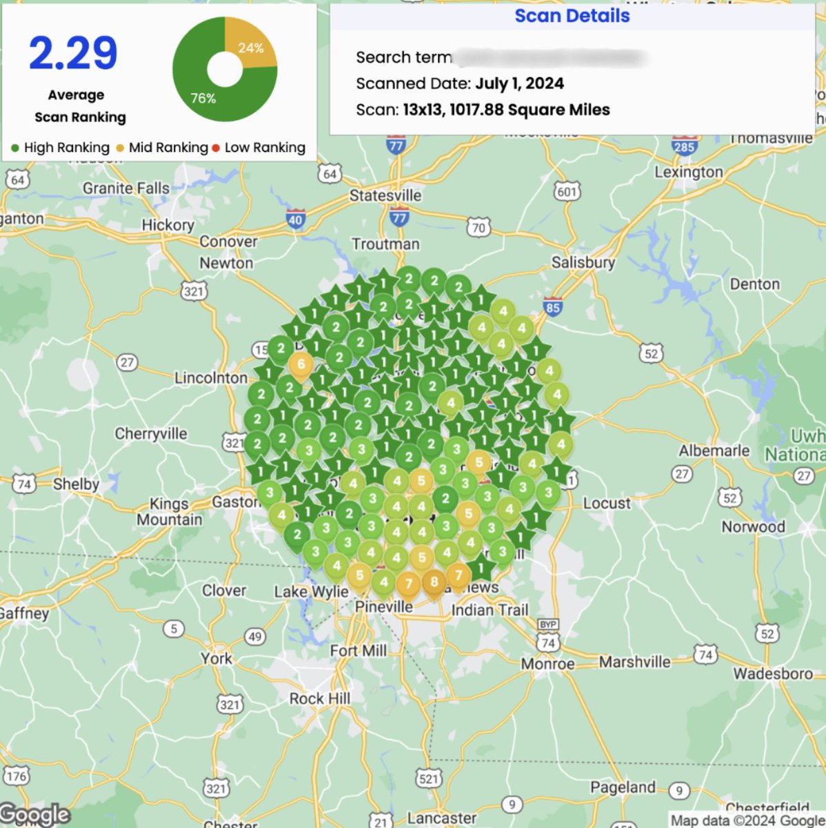This screenshot has width=826, height=828.
Task: Click the Albemarle city label
Action: tap(714, 451)
